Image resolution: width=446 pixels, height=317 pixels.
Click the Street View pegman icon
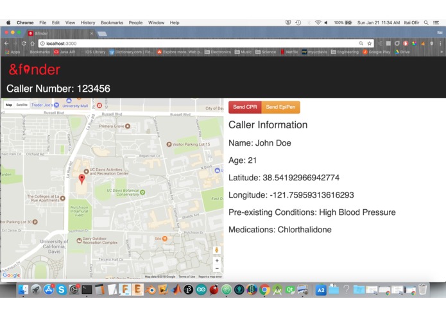pos(217,250)
